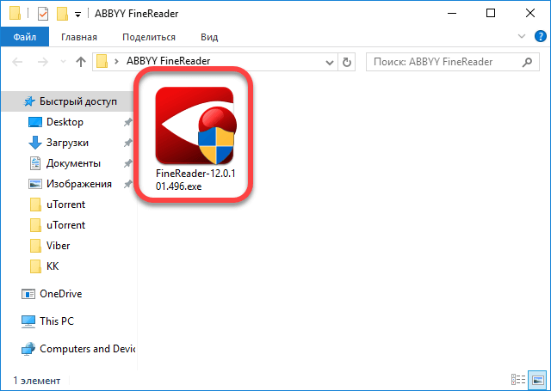Open the first uTorrent sidebar folder
The width and height of the screenshot is (551, 391).
click(65, 205)
